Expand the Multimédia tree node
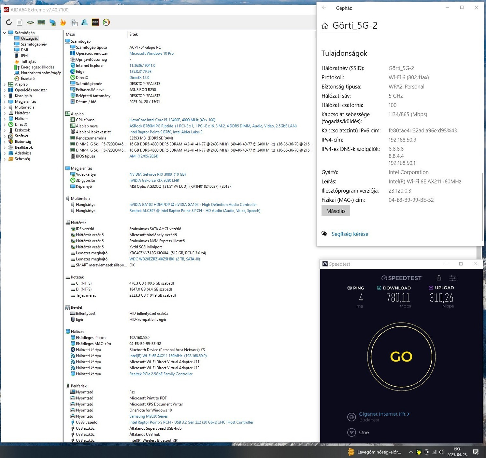Viewport: 486px width, 458px height. pos(5,107)
